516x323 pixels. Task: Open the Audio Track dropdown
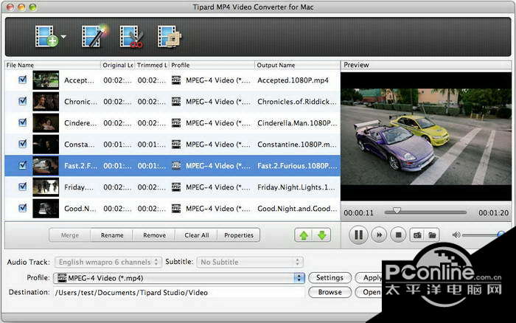point(108,262)
